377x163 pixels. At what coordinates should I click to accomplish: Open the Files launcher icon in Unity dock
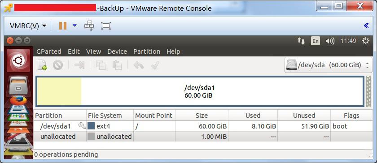18,86
